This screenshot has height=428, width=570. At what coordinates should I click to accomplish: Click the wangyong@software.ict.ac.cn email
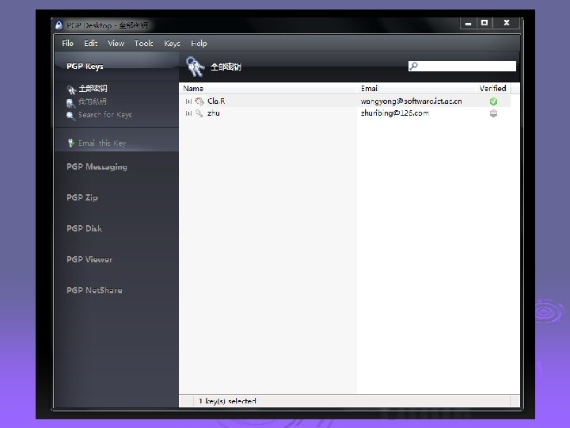pos(411,101)
